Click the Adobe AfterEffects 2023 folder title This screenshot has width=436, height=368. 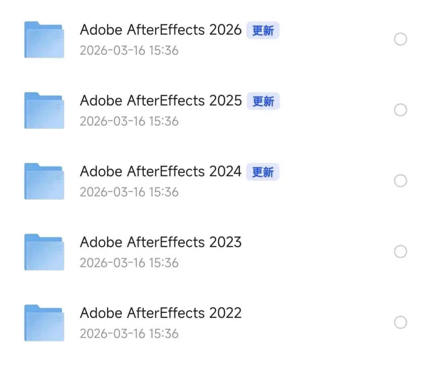point(161,242)
